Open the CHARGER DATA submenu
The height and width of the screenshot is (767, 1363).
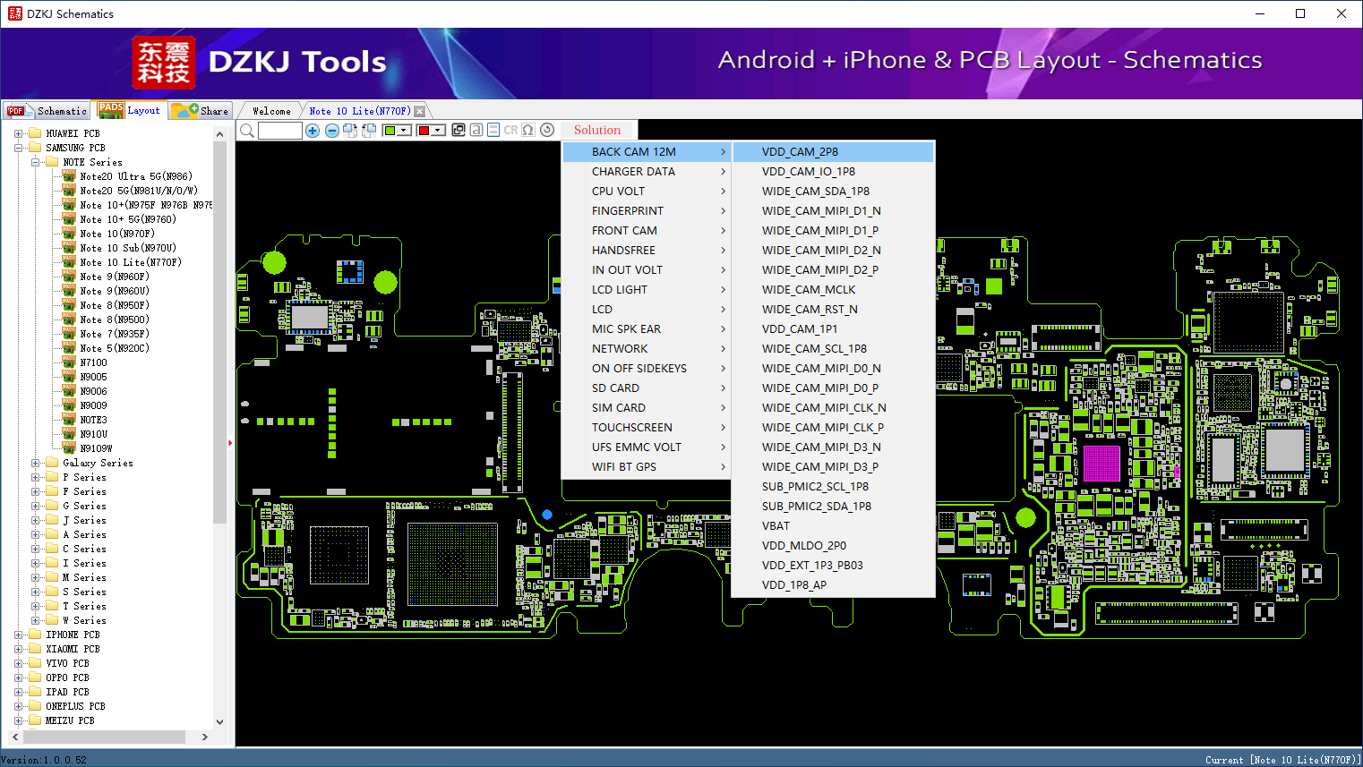tap(647, 172)
